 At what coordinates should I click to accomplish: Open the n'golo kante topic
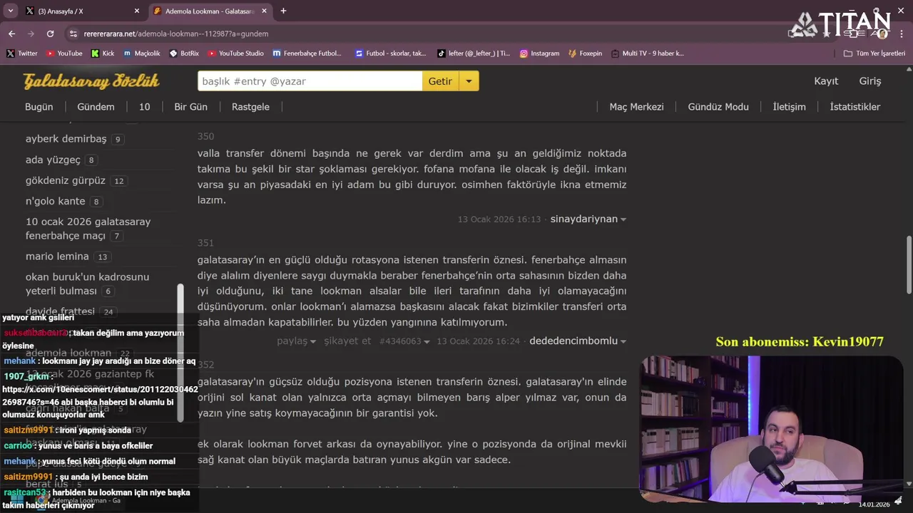pyautogui.click(x=55, y=201)
